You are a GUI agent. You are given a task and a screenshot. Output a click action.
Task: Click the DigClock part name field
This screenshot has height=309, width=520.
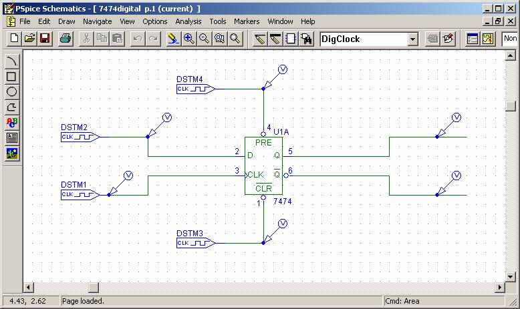click(364, 39)
